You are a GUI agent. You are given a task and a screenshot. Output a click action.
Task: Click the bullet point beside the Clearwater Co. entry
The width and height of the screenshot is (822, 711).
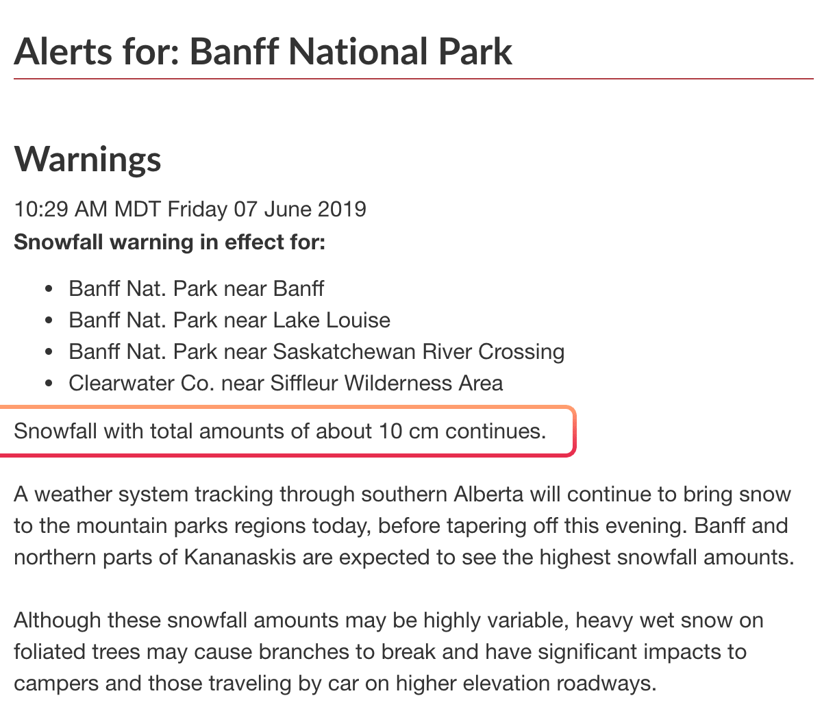pos(48,384)
